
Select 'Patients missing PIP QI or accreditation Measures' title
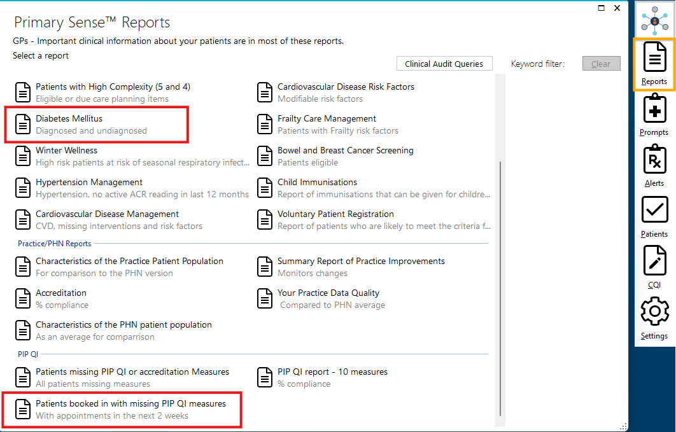(132, 372)
